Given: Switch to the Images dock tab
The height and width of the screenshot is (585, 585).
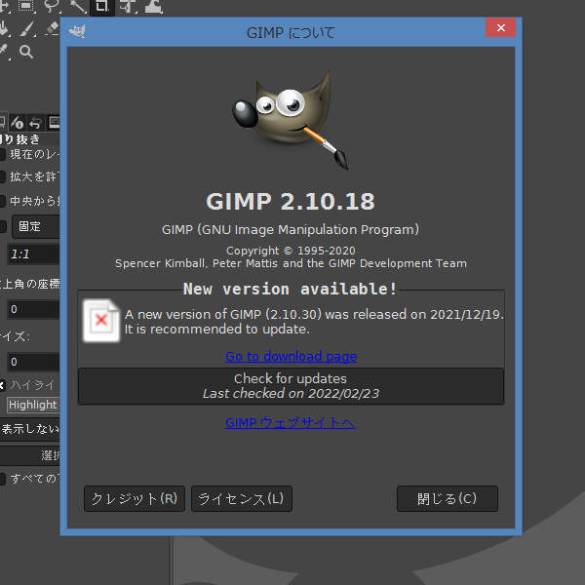Looking at the screenshot, I should click(x=54, y=123).
